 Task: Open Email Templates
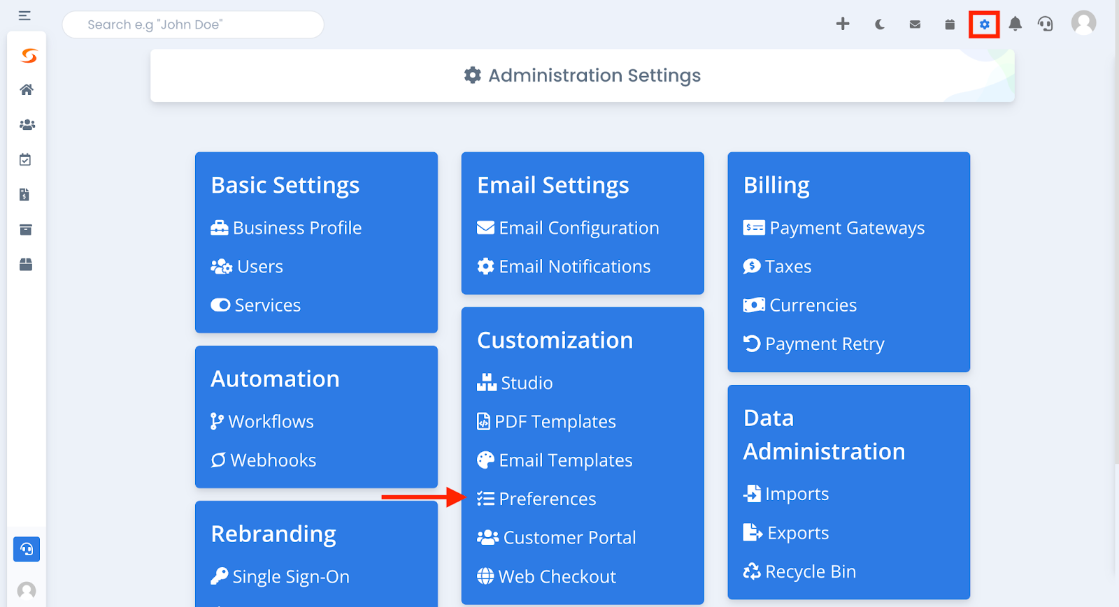pos(555,460)
